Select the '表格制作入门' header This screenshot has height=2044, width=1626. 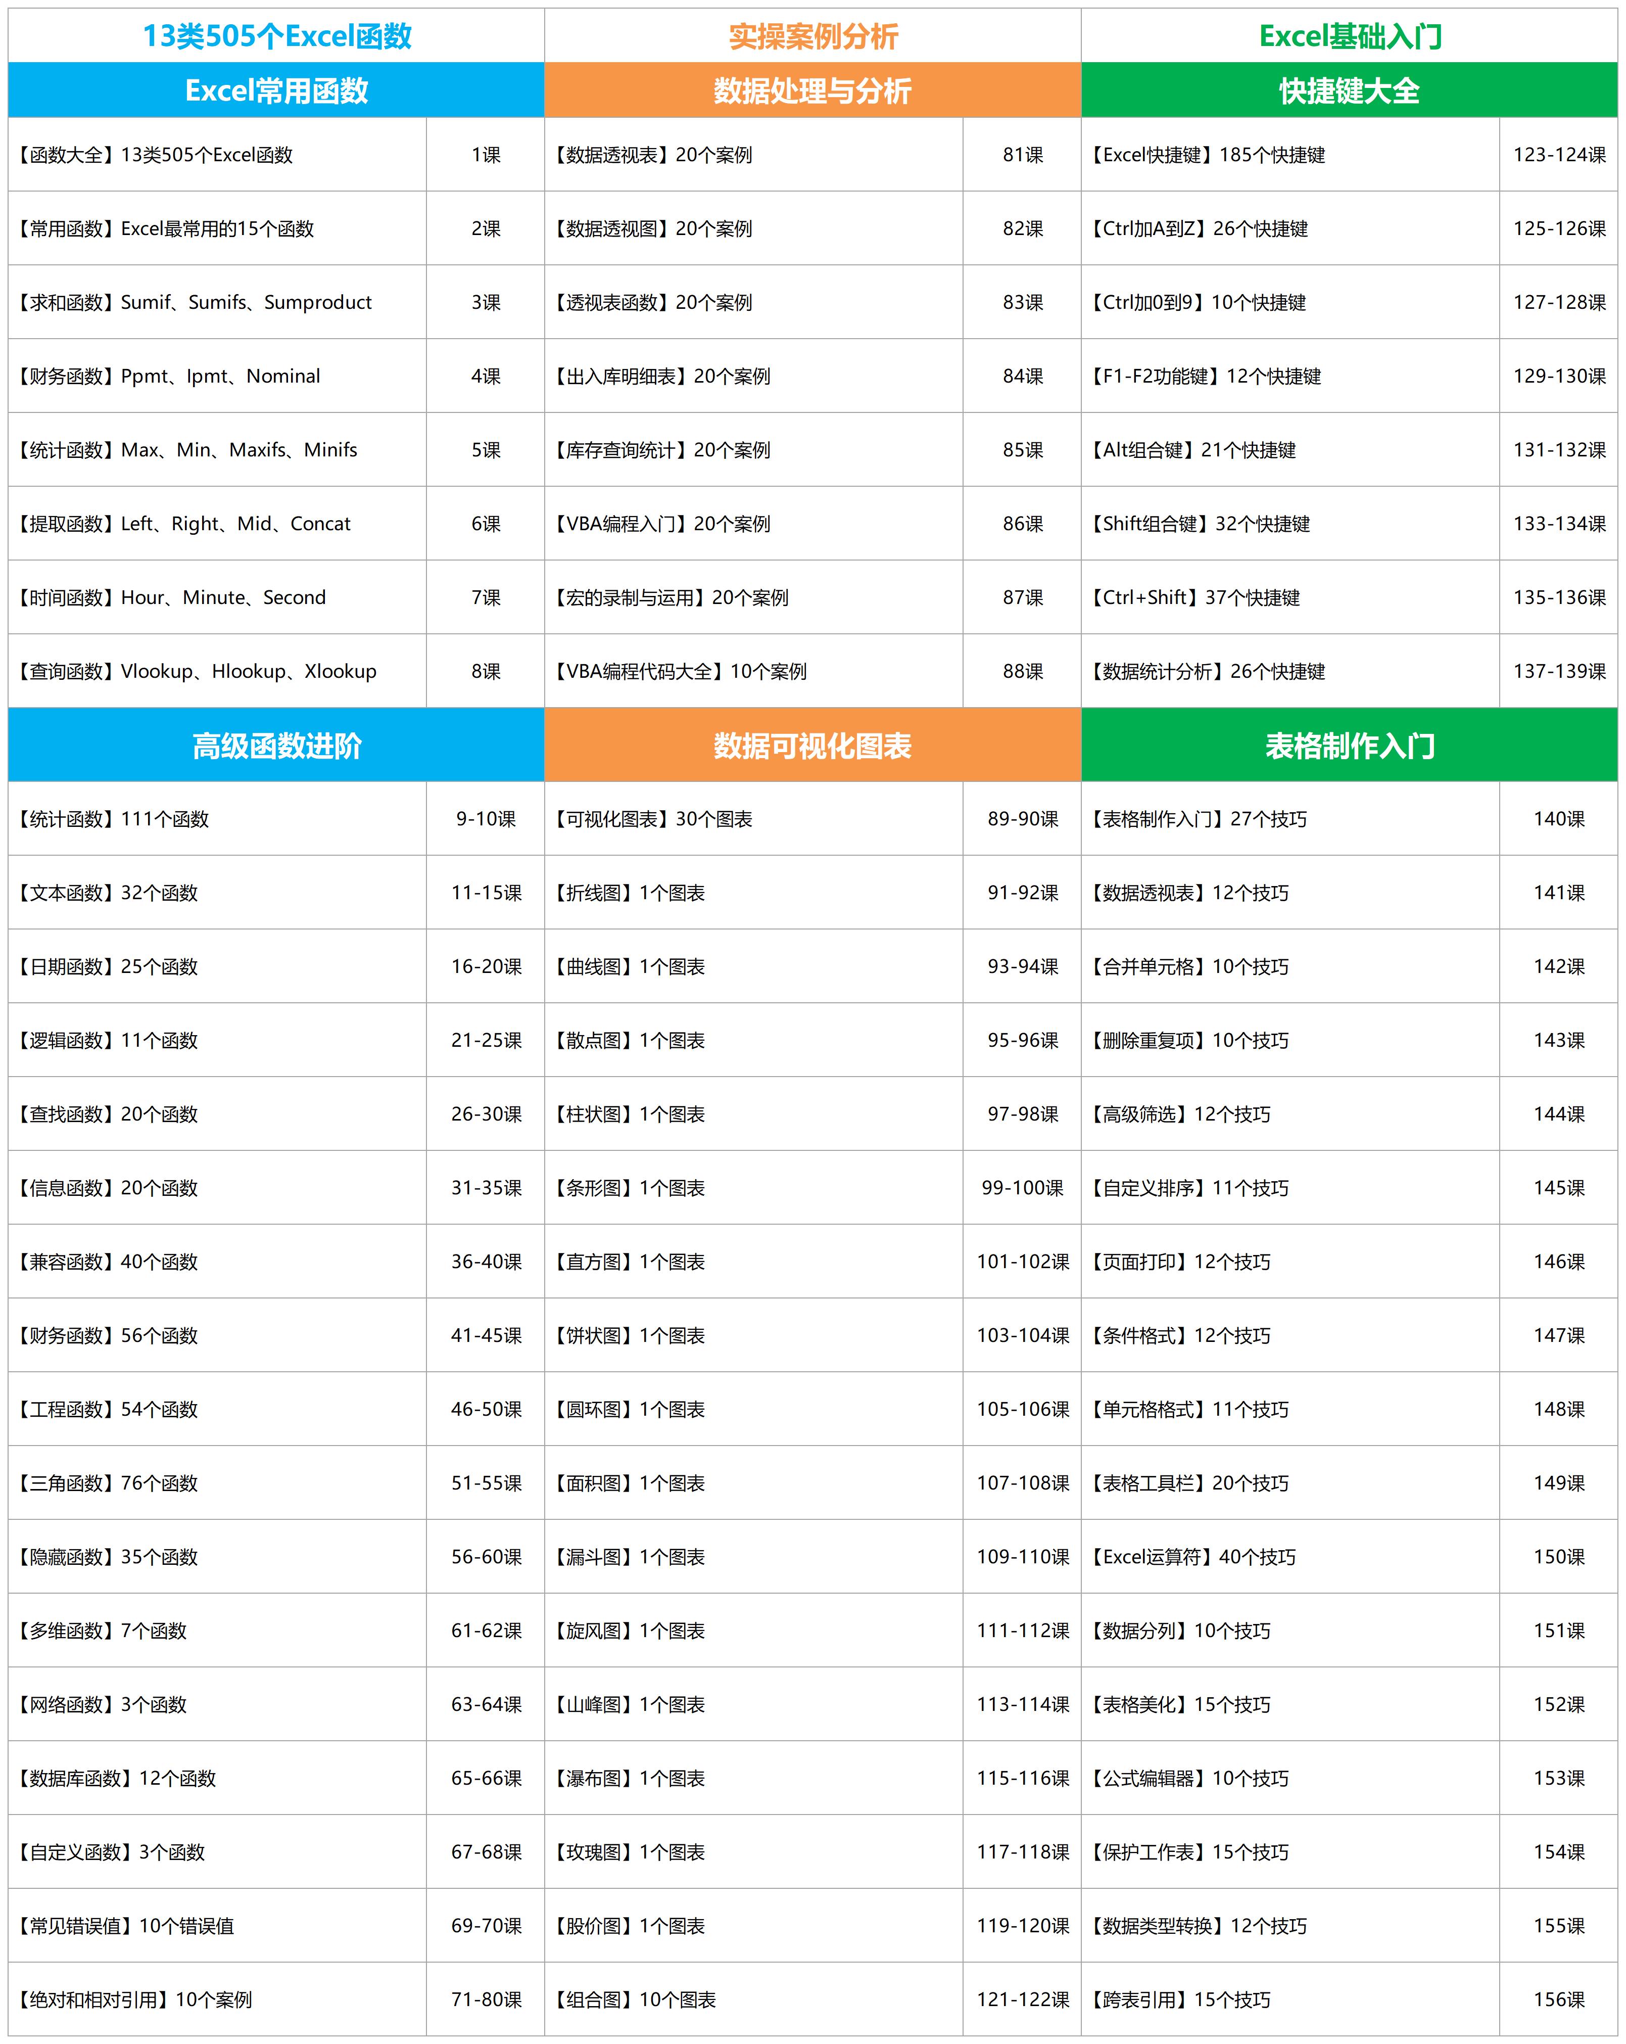[1349, 745]
